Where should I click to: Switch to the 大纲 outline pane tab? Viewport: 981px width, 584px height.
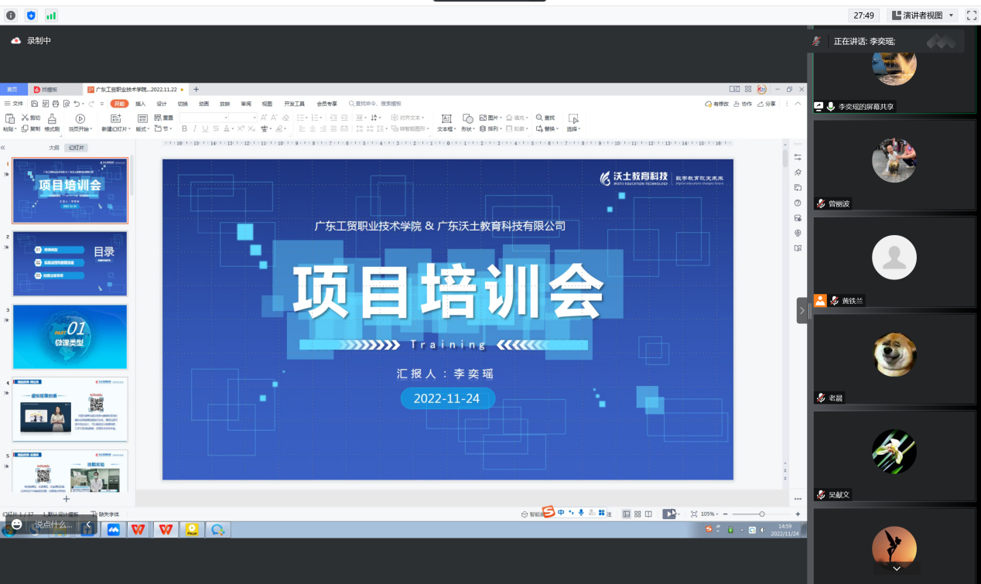pyautogui.click(x=53, y=148)
